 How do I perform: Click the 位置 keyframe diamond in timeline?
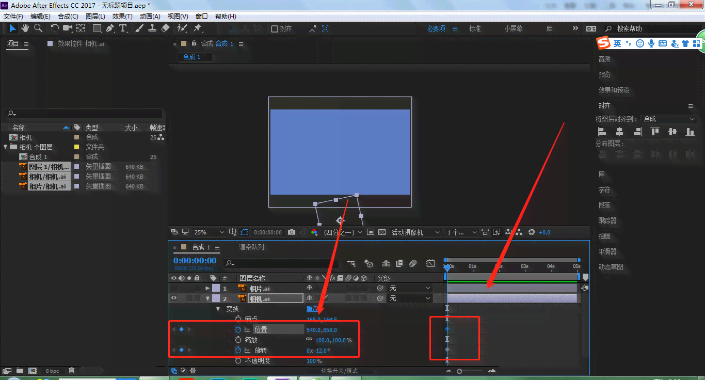[447, 329]
